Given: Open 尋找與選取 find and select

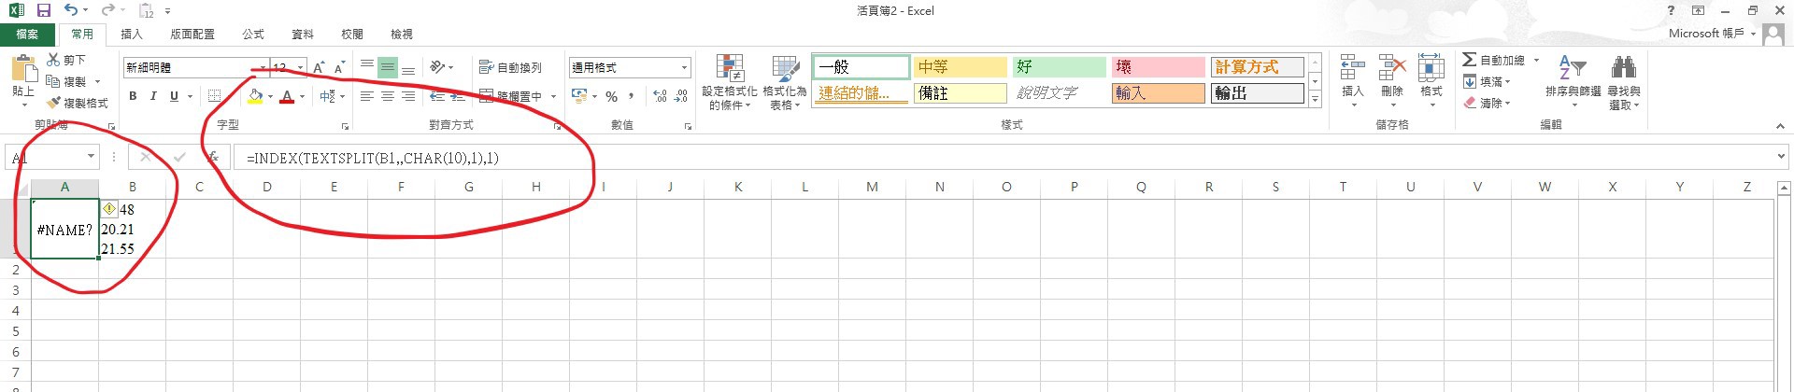Looking at the screenshot, I should point(1624,82).
